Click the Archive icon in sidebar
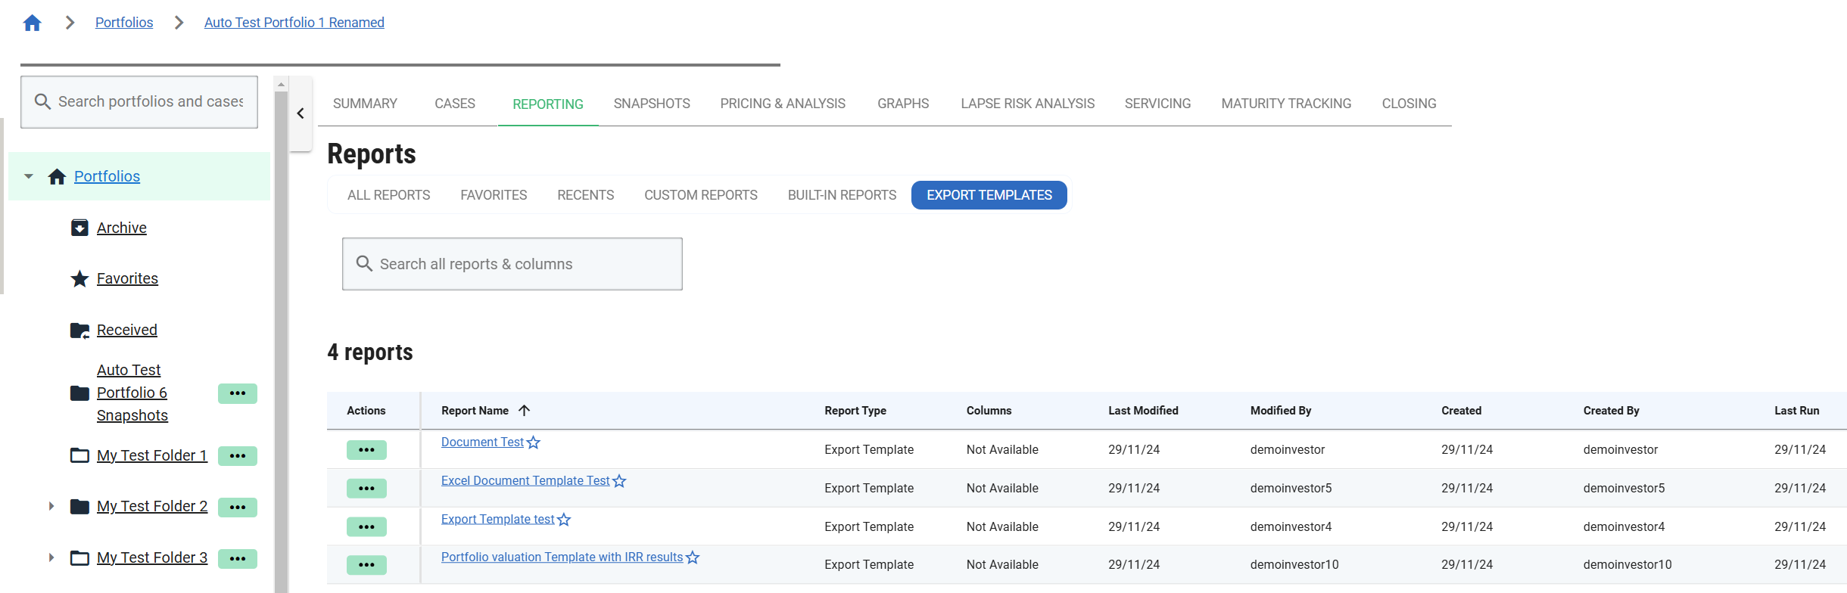Image resolution: width=1847 pixels, height=593 pixels. tap(79, 228)
